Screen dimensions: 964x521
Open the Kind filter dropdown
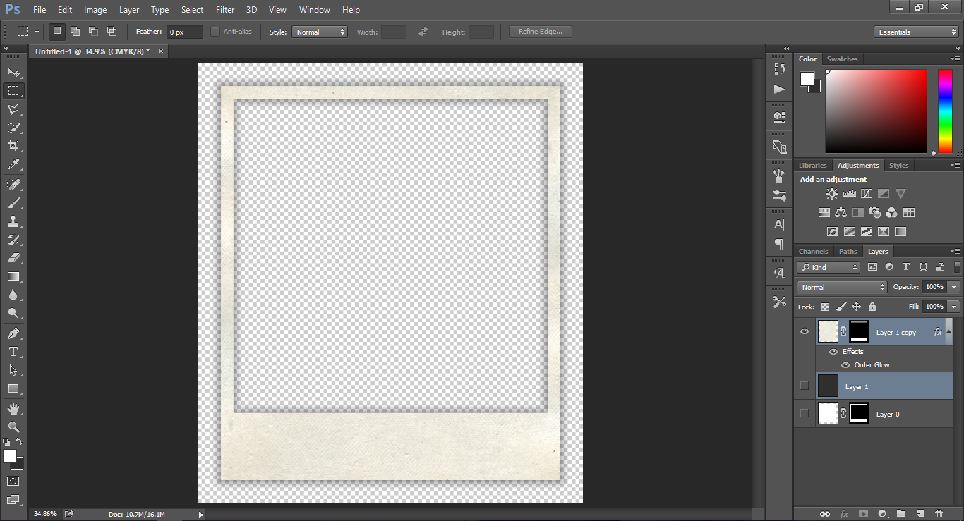coord(829,267)
